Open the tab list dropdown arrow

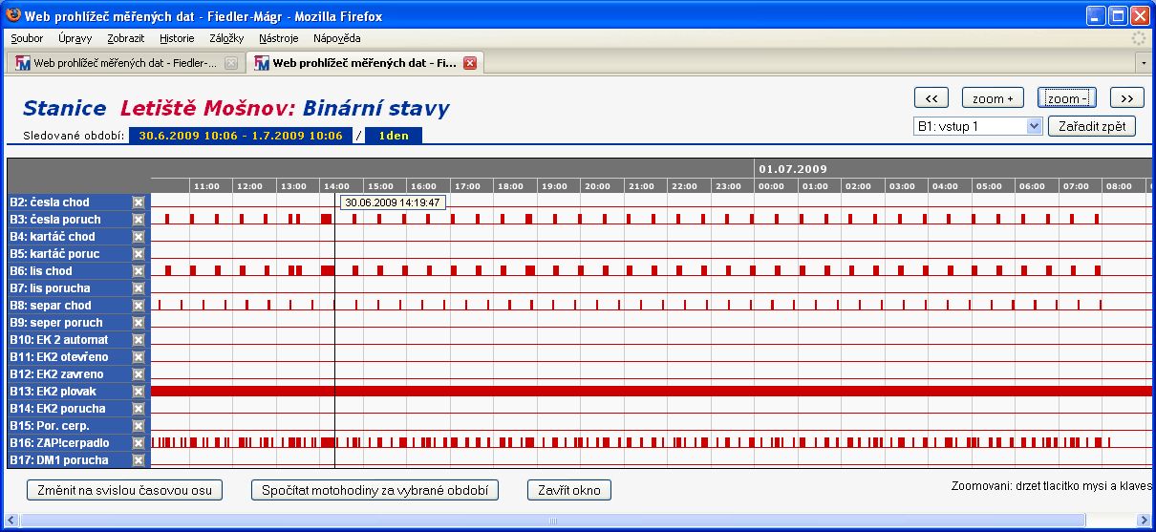coord(1144,63)
